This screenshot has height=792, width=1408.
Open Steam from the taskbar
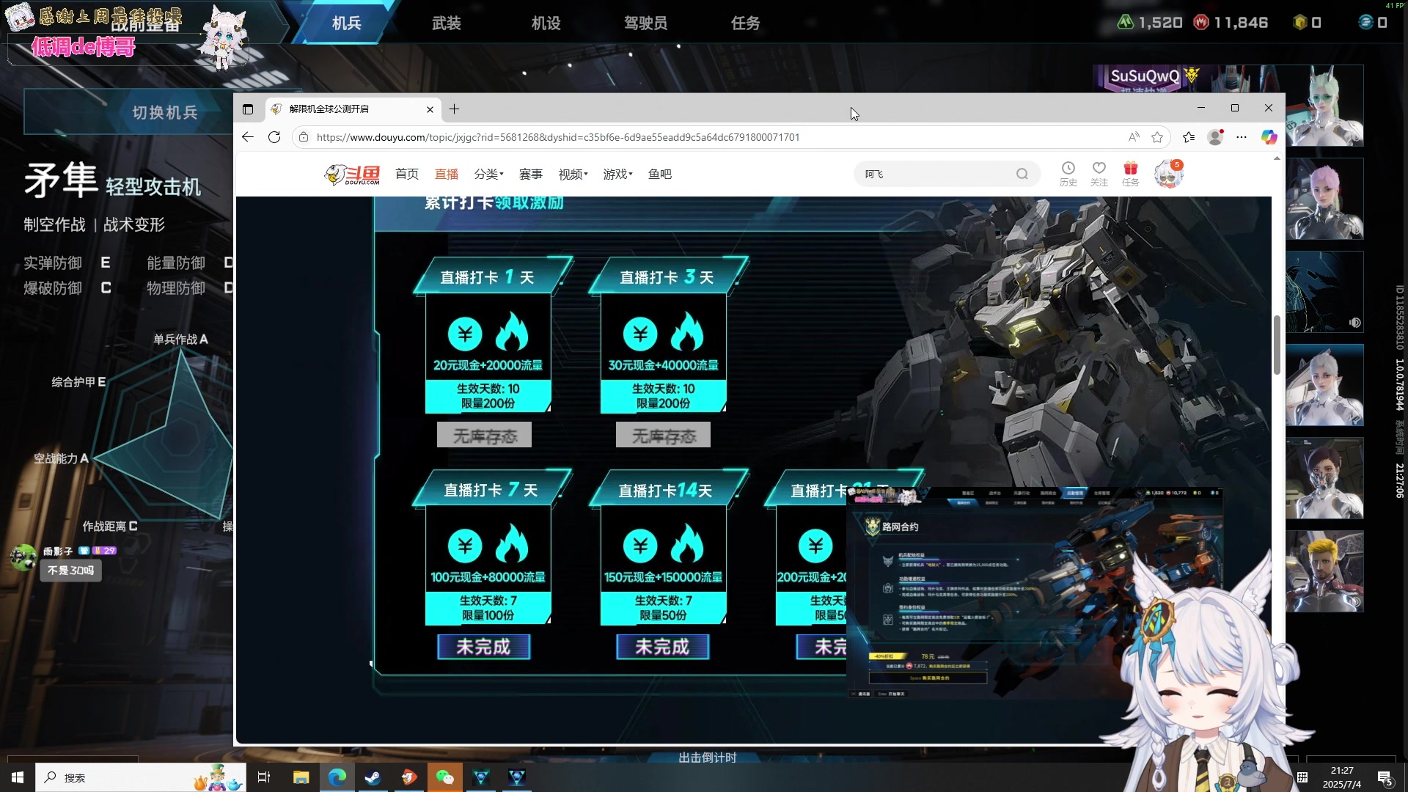[373, 777]
